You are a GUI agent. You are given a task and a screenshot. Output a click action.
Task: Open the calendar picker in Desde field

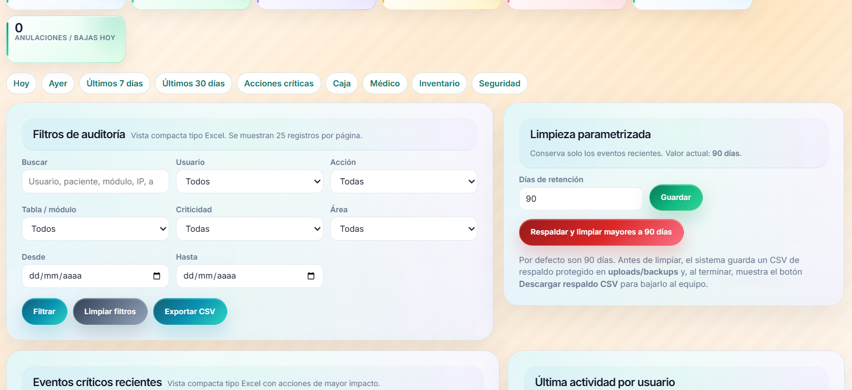[x=156, y=276]
